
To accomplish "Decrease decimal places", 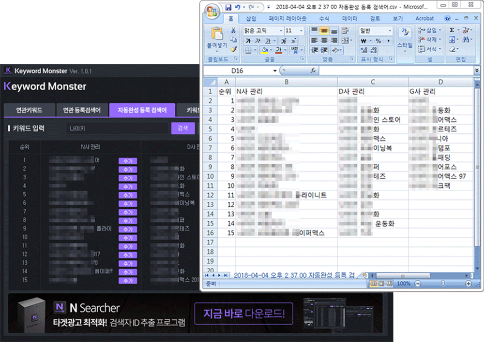I will click(x=374, y=50).
